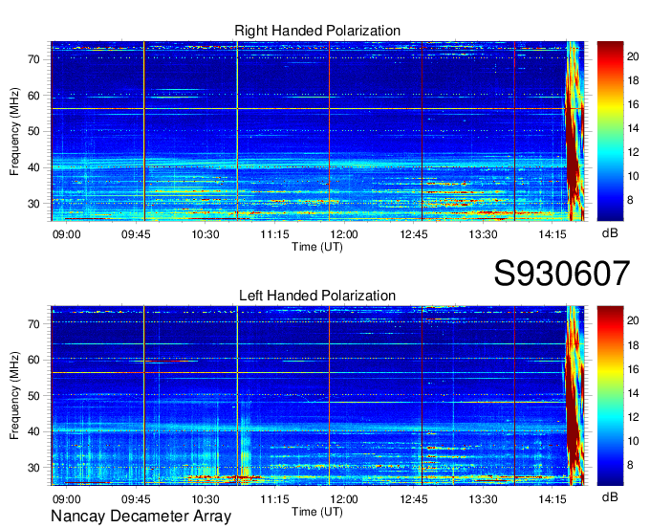Click the 12:45 time tick under Right Handed panel
The height and width of the screenshot is (528, 650).
414,234
